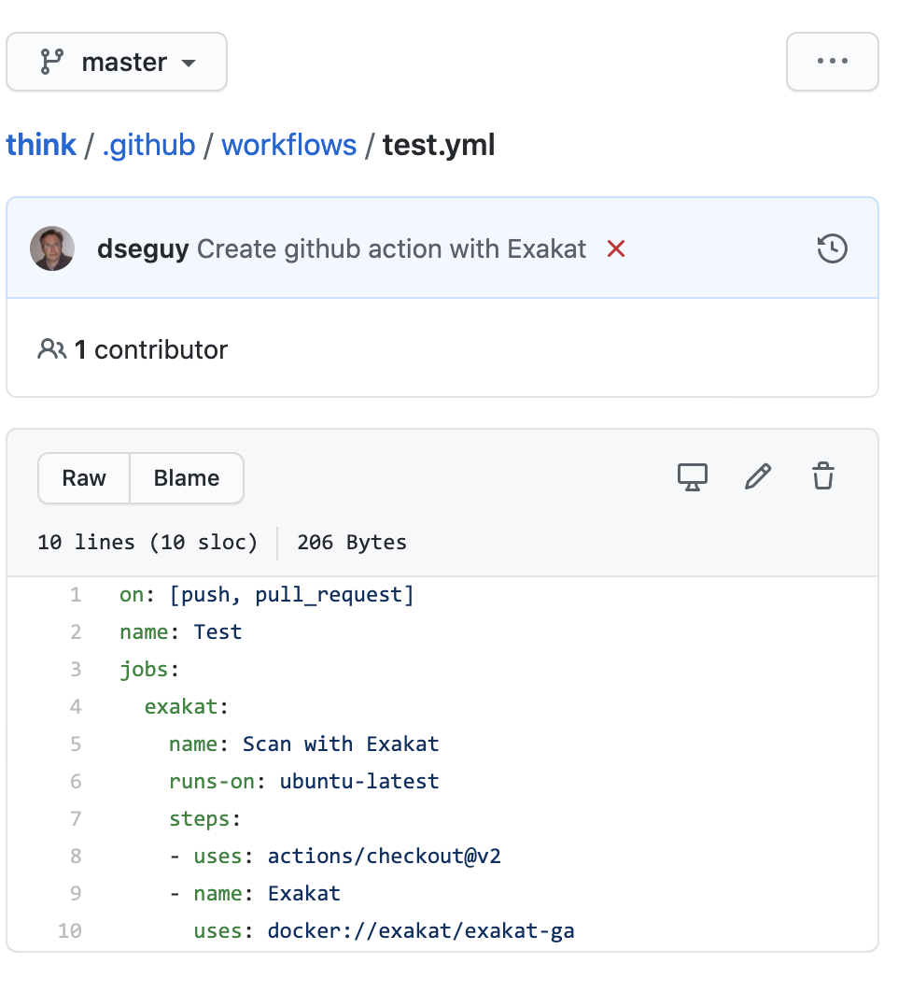The image size is (898, 992).
Task: Show the 1 contributor list
Action: 151,350
